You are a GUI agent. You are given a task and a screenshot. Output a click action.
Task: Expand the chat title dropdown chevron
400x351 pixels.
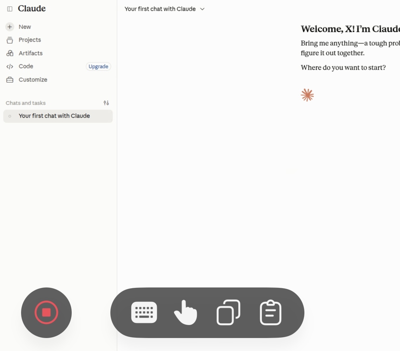202,9
